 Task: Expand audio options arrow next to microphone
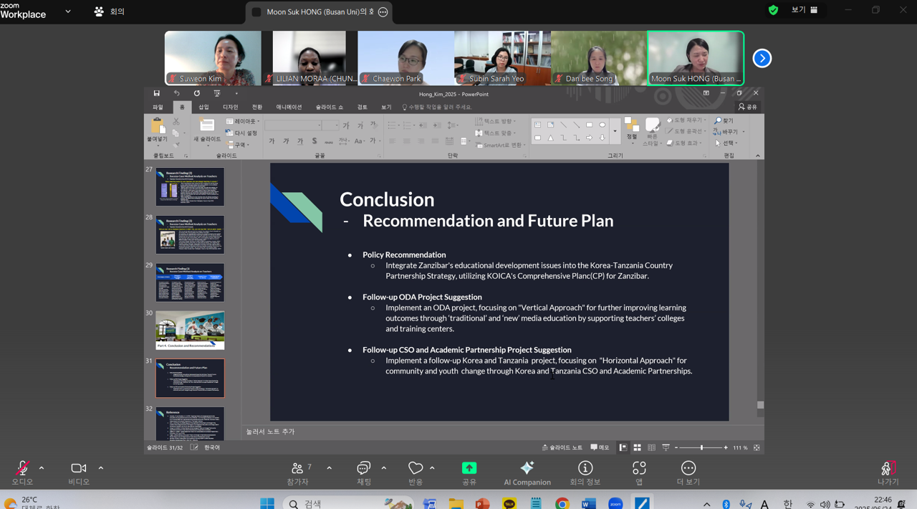[42, 468]
